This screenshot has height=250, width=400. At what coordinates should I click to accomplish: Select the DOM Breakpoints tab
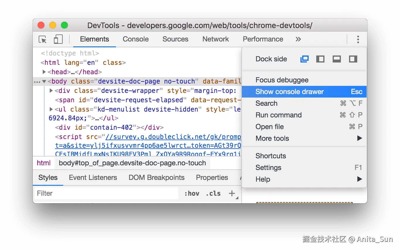click(x=156, y=178)
